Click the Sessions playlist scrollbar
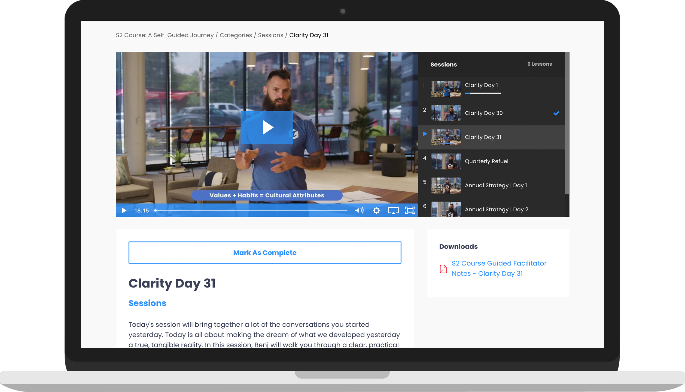This screenshot has height=392, width=685. pyautogui.click(x=567, y=122)
